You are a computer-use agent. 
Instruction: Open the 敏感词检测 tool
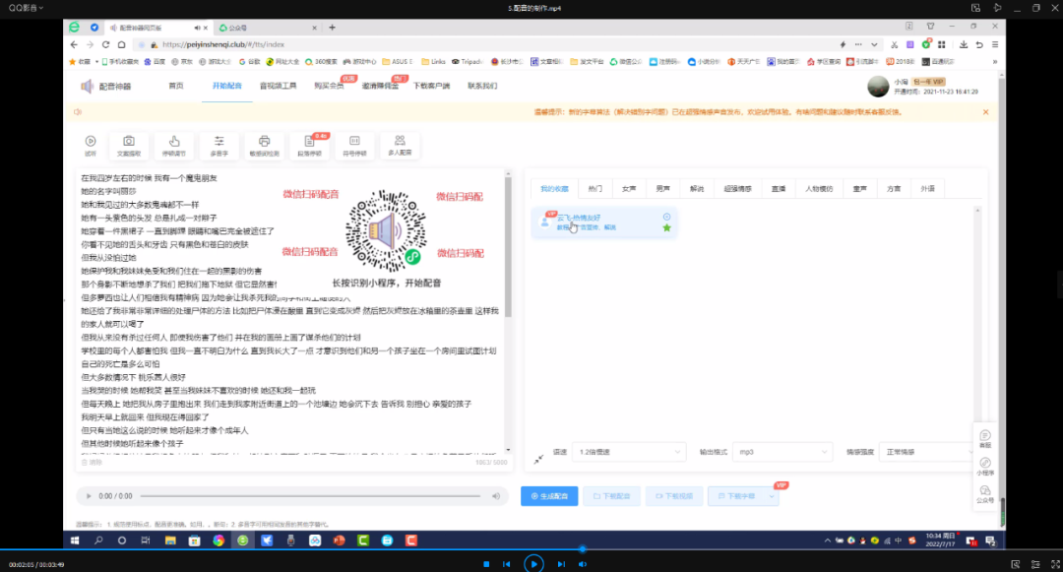click(x=265, y=145)
